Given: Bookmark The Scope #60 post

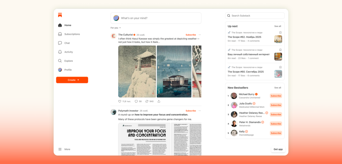Looking at the screenshot, I should [280, 67].
